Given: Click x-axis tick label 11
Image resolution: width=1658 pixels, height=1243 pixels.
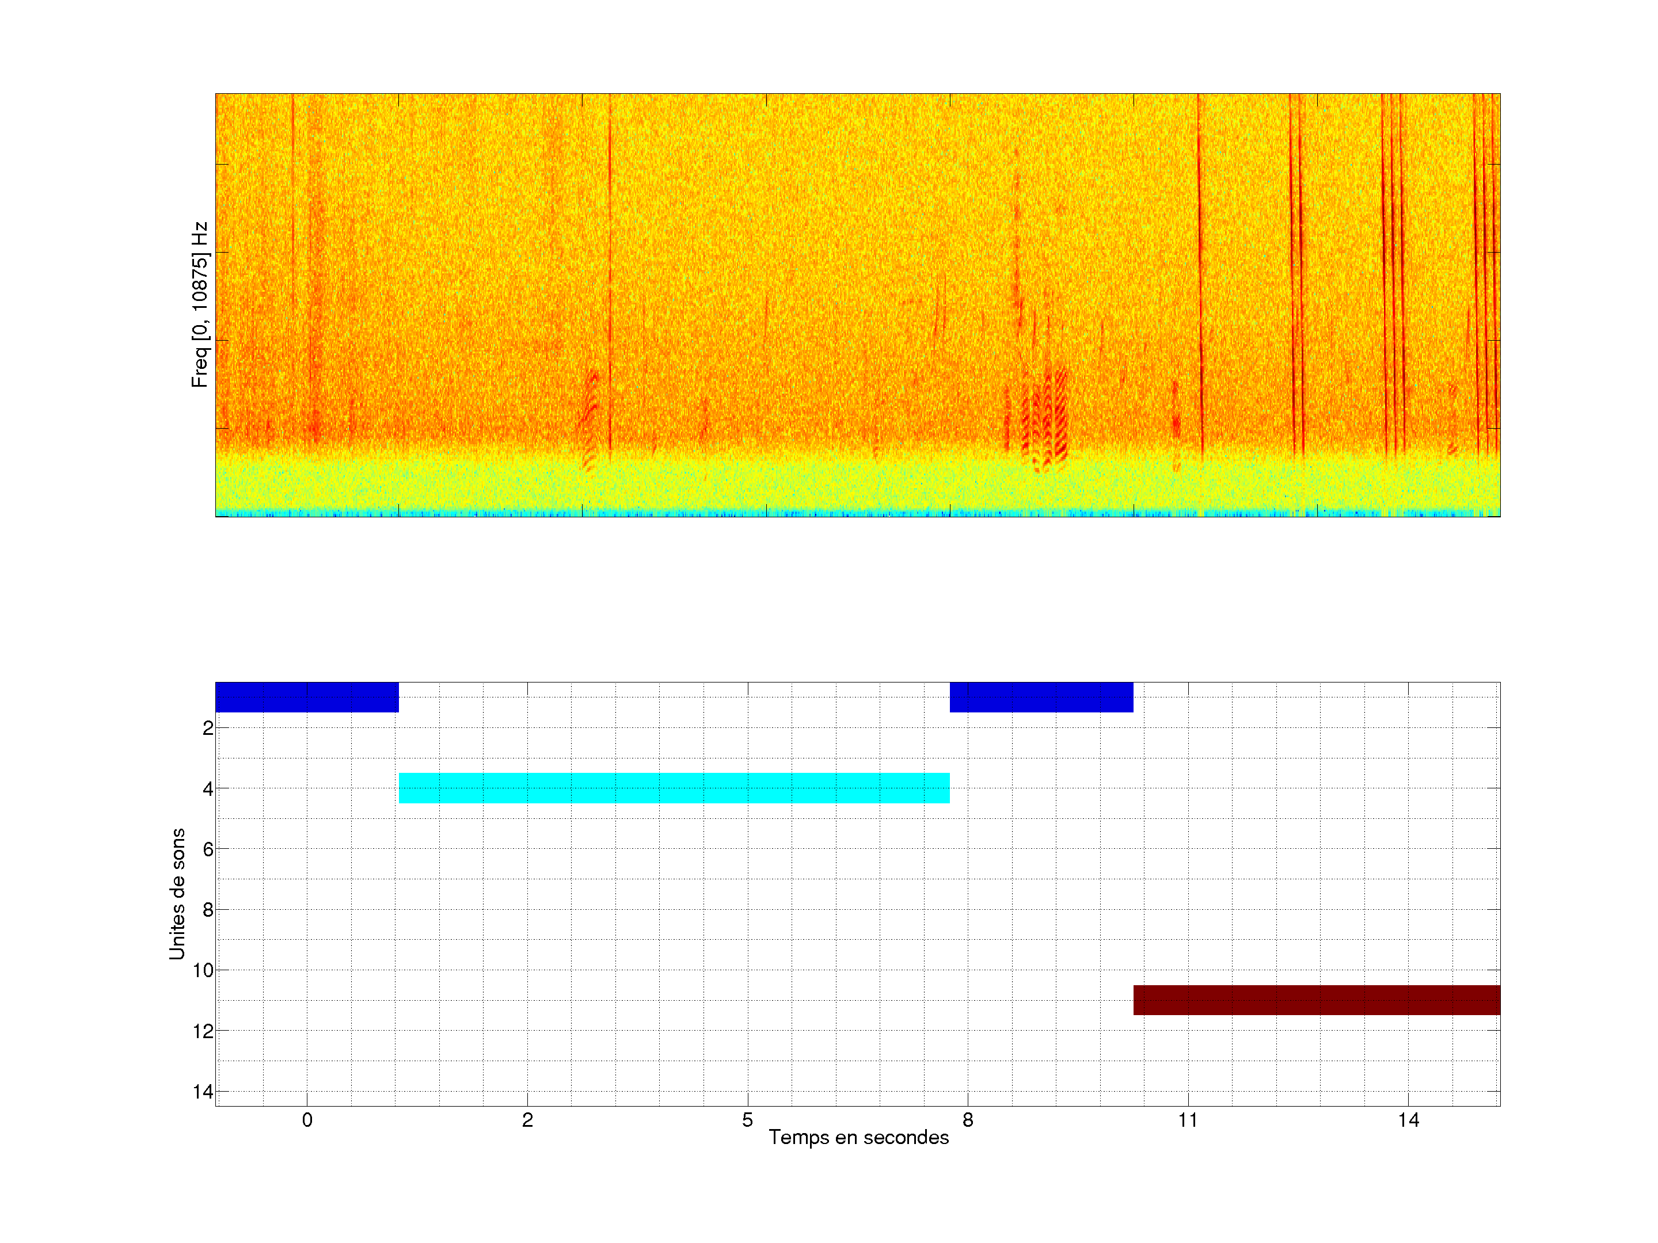Looking at the screenshot, I should (x=1188, y=1120).
